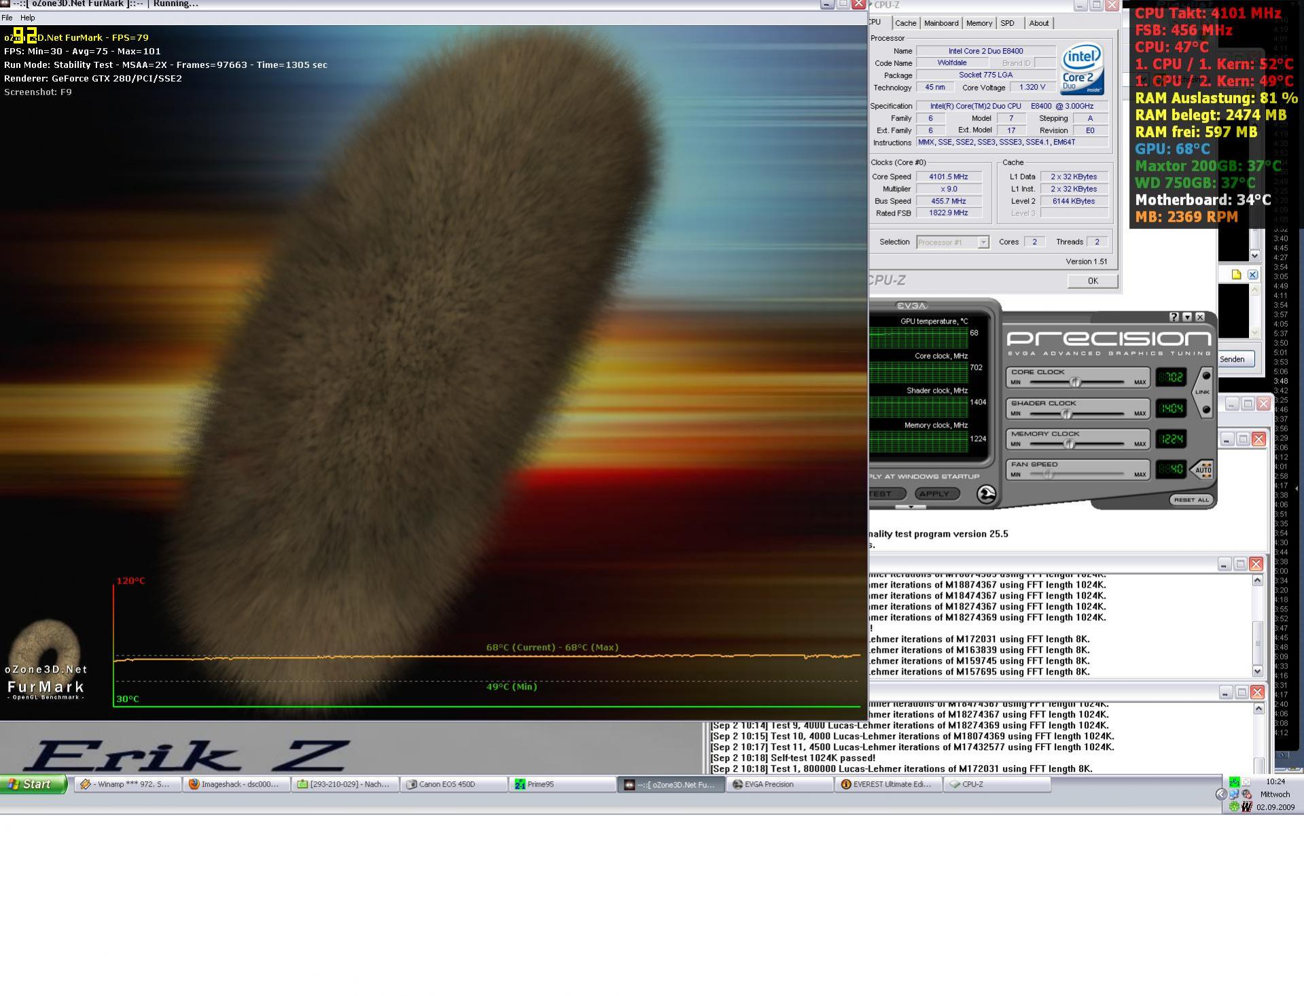Click the FurMark title bar window icon
This screenshot has width=1304, height=996.
pyautogui.click(x=5, y=4)
